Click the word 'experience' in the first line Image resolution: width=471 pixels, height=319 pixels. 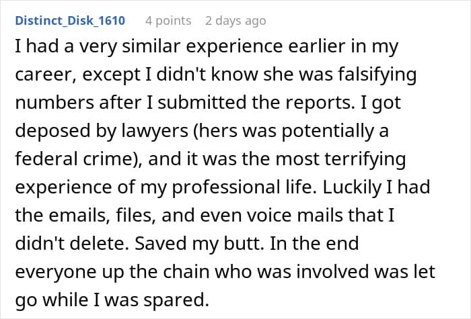(234, 47)
